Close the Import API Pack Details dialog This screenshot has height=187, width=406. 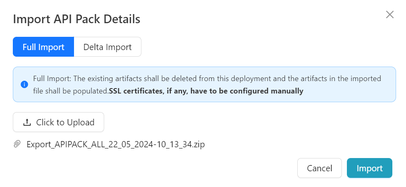(389, 15)
